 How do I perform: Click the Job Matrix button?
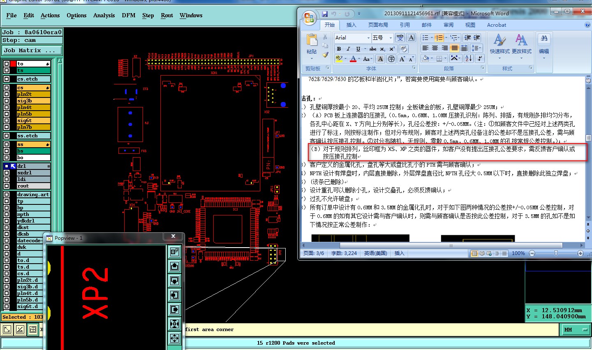coord(32,51)
